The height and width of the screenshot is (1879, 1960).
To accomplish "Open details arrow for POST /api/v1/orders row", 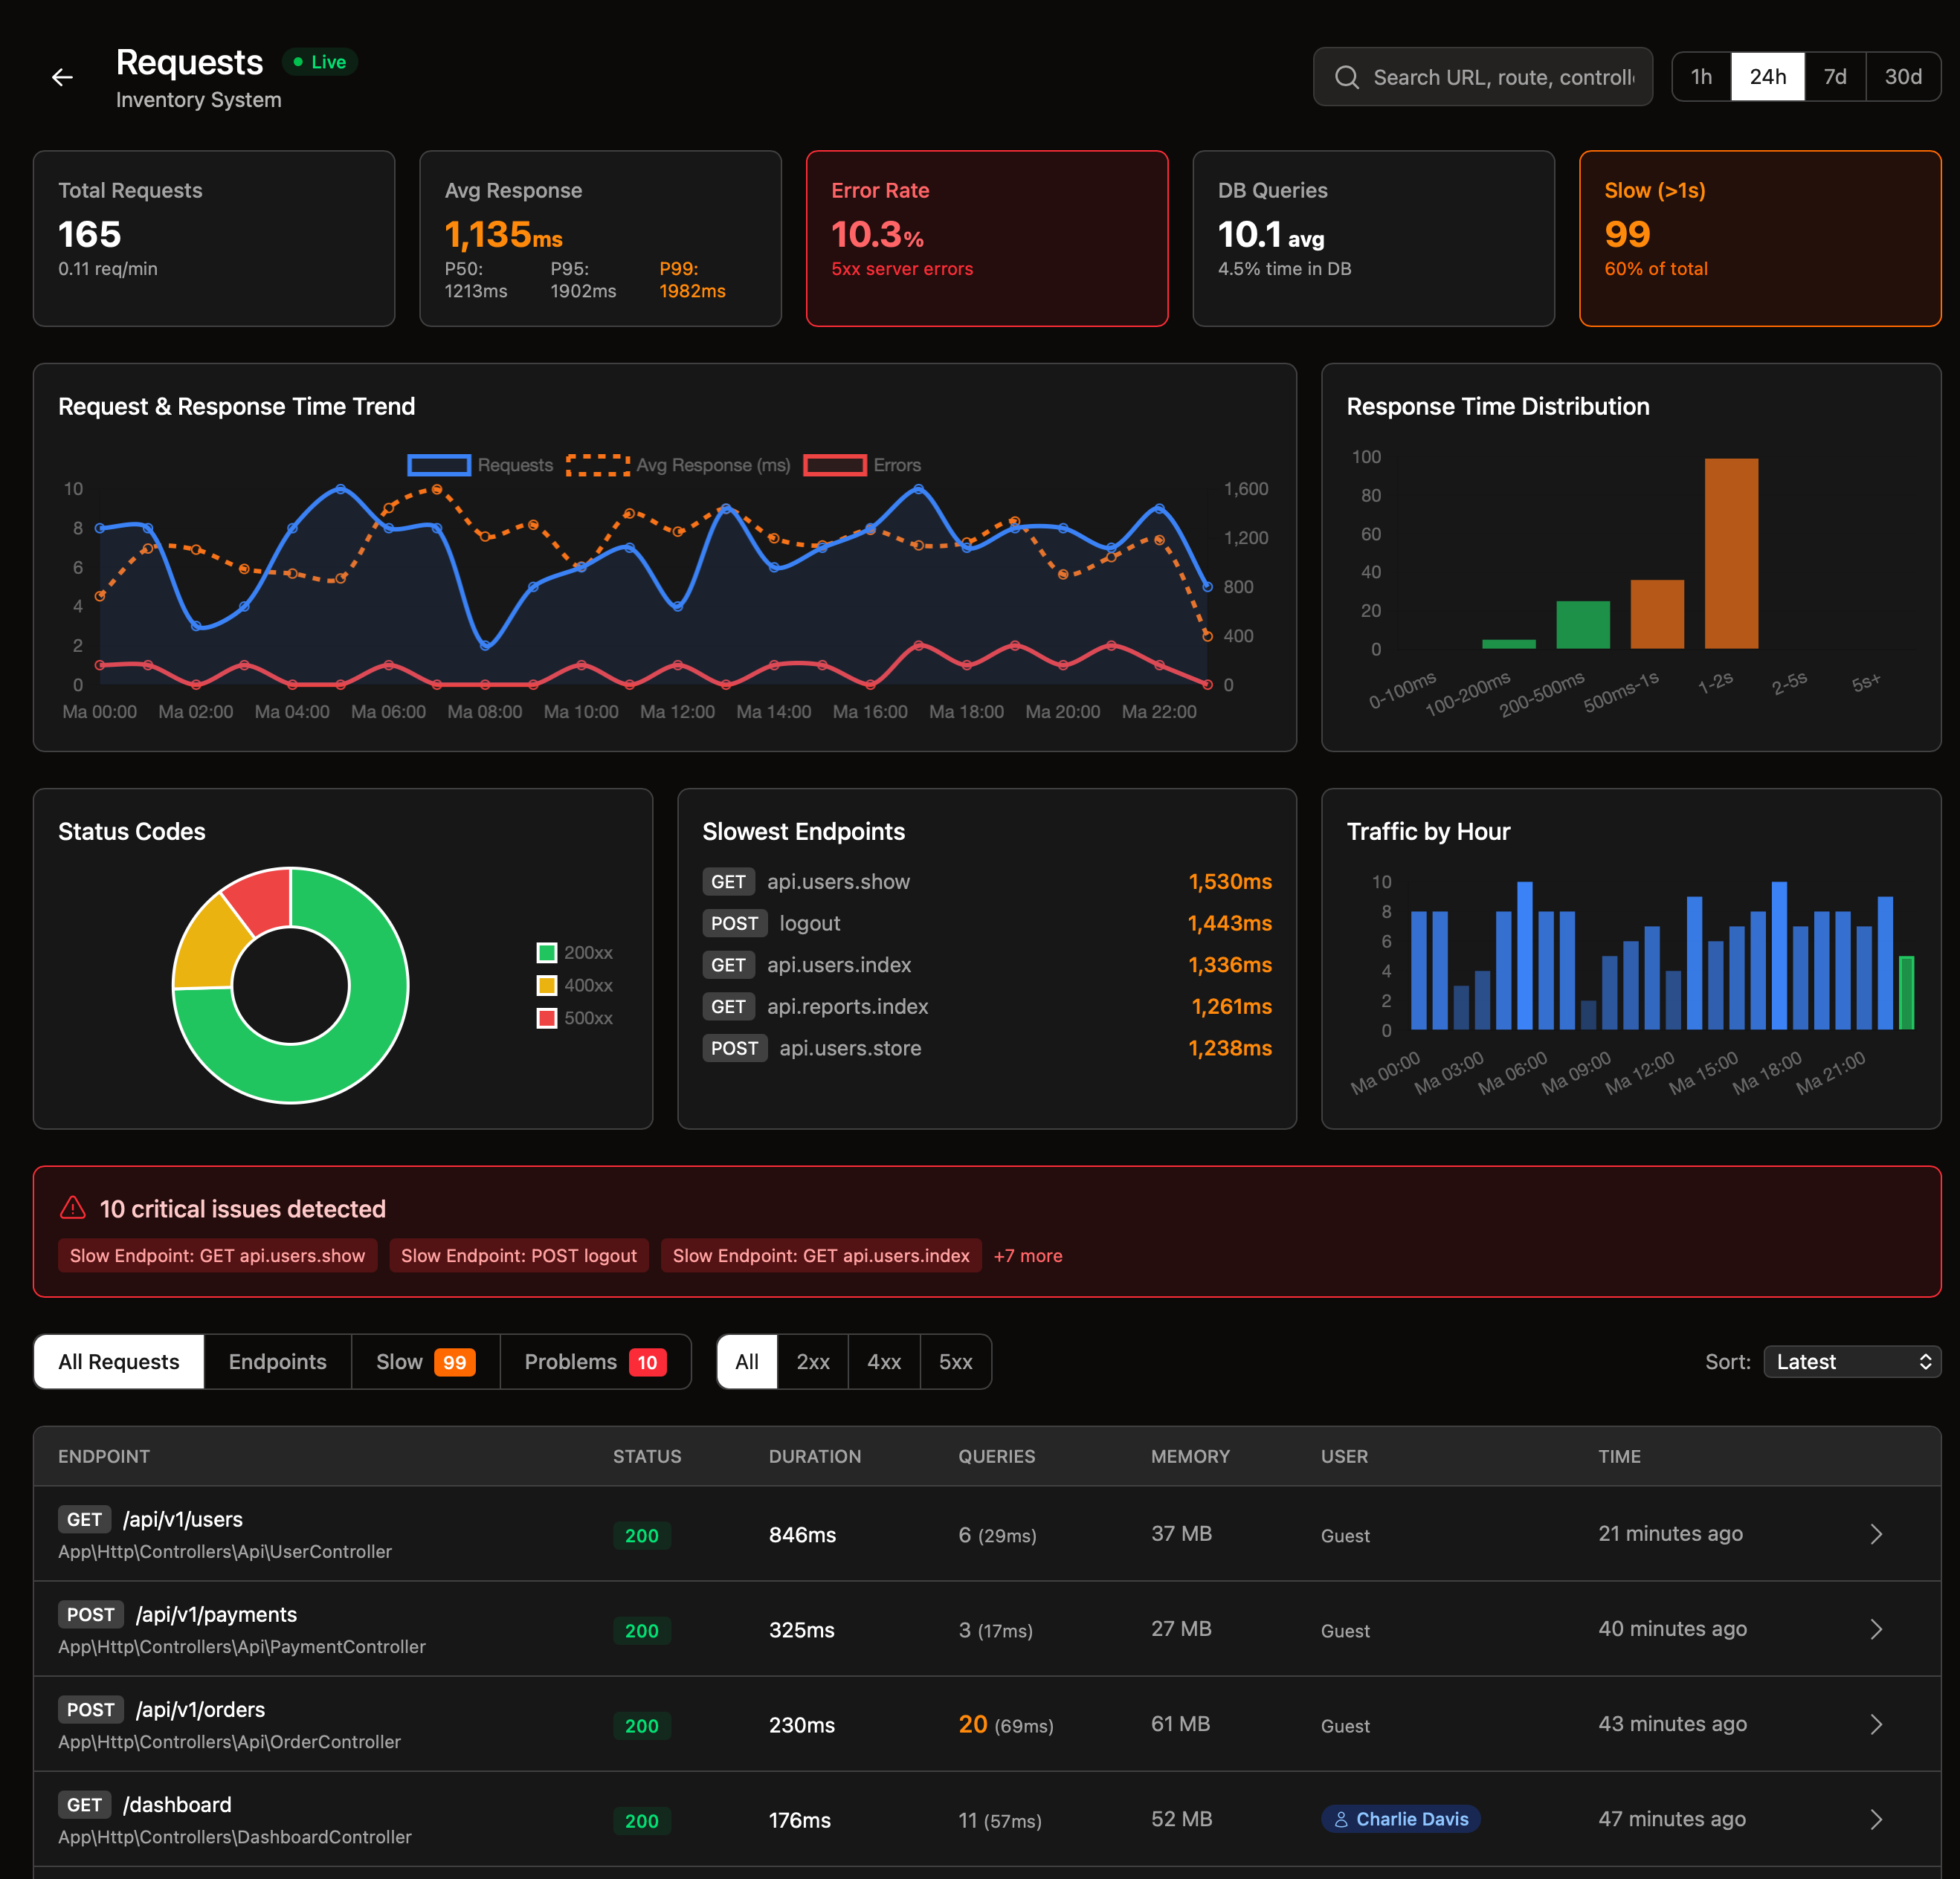I will pos(1876,1724).
